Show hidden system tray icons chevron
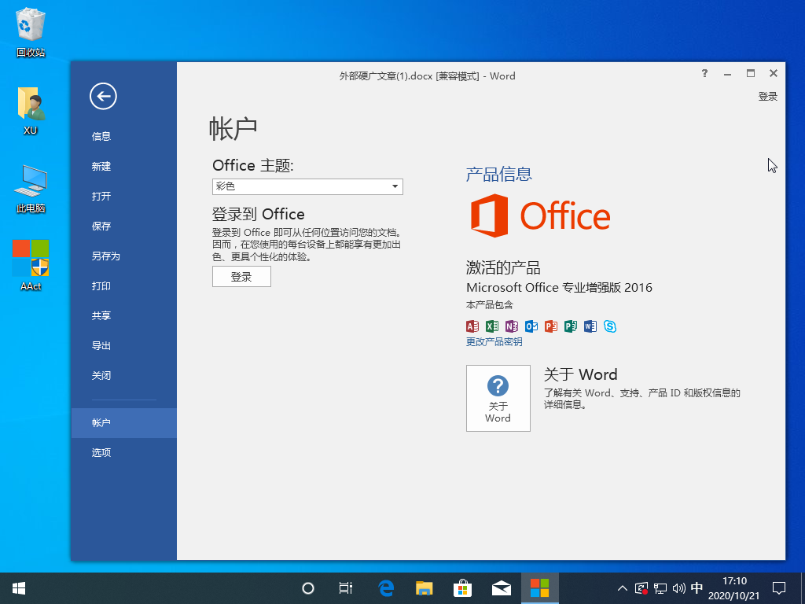 (623, 587)
